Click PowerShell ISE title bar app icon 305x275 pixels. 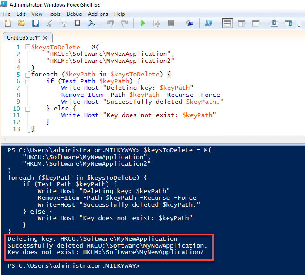point(4,4)
